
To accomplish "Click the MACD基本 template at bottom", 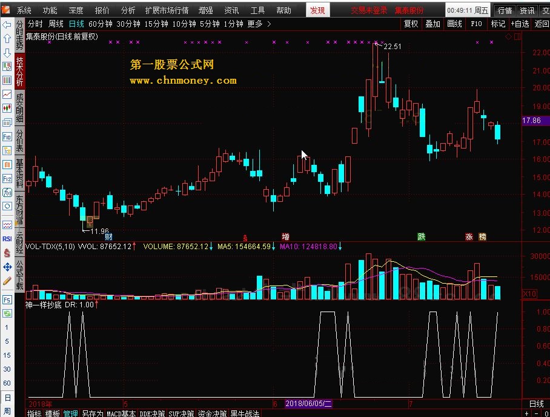I will click(x=121, y=413).
